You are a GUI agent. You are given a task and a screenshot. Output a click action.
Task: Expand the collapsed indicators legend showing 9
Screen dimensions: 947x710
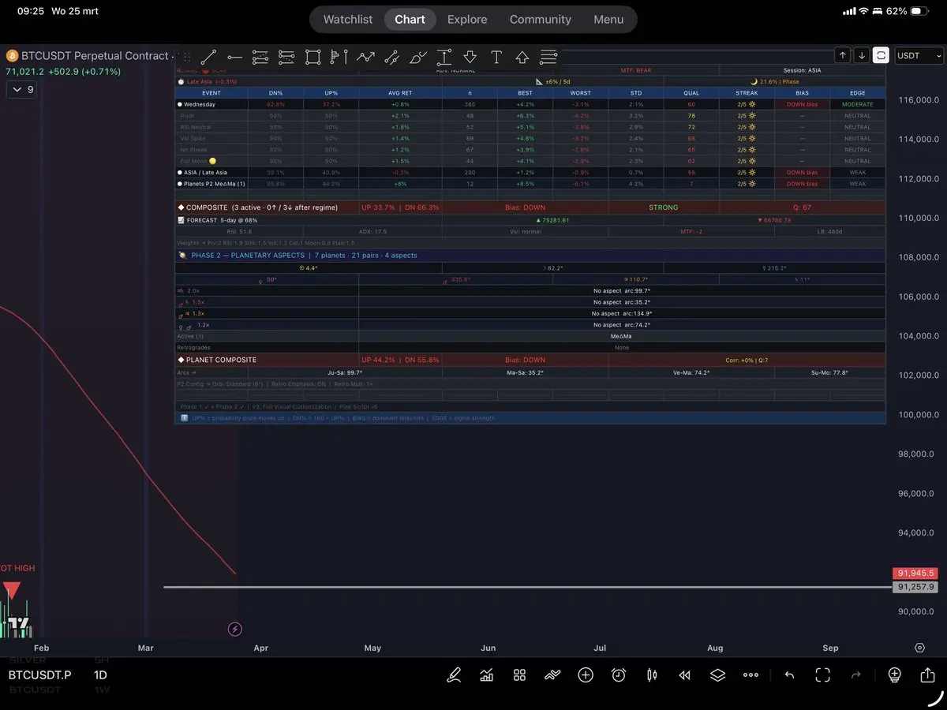click(x=21, y=90)
